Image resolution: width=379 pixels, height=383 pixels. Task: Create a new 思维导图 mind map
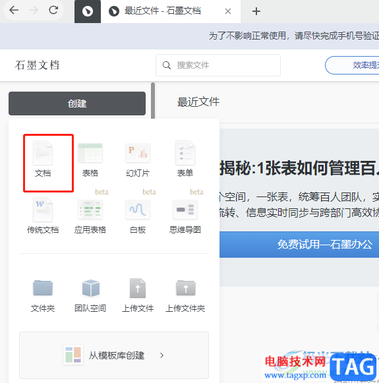tap(185, 216)
